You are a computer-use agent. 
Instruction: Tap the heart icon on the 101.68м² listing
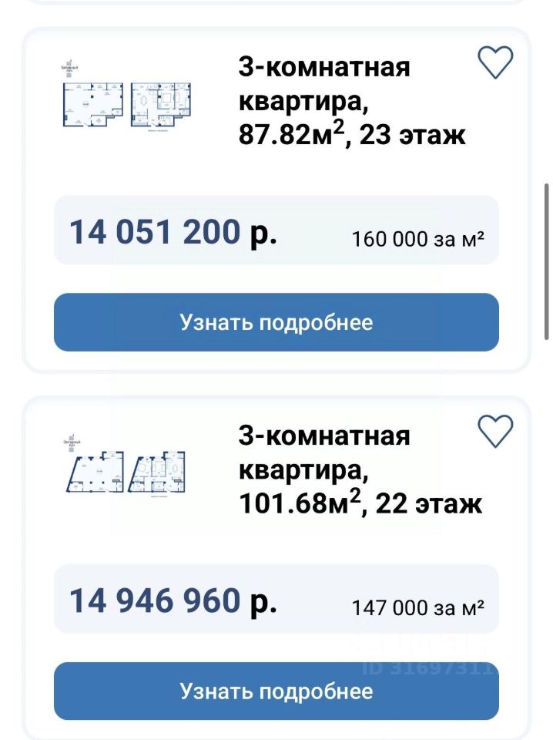tap(496, 431)
